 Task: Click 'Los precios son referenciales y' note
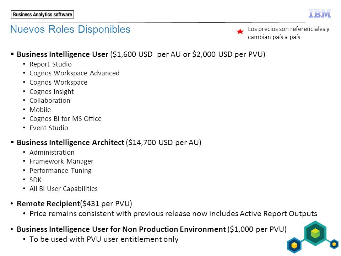(288, 29)
